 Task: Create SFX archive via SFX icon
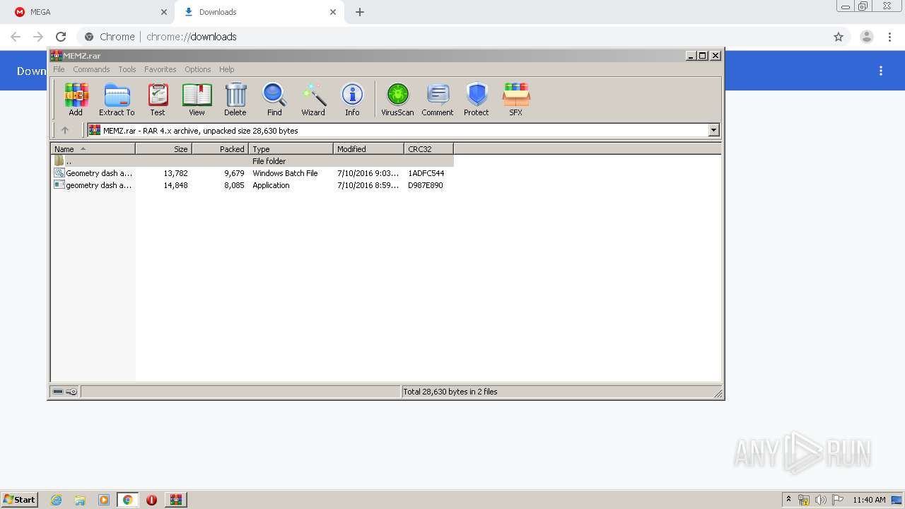coord(516,99)
